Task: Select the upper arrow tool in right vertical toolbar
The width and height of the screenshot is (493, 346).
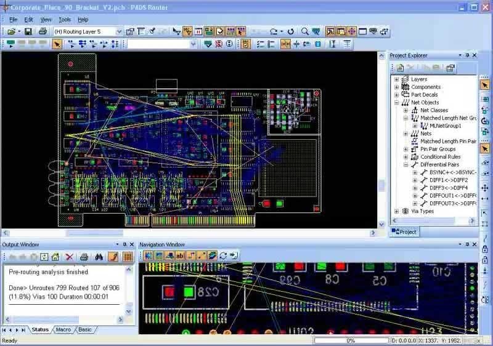Action: point(485,85)
